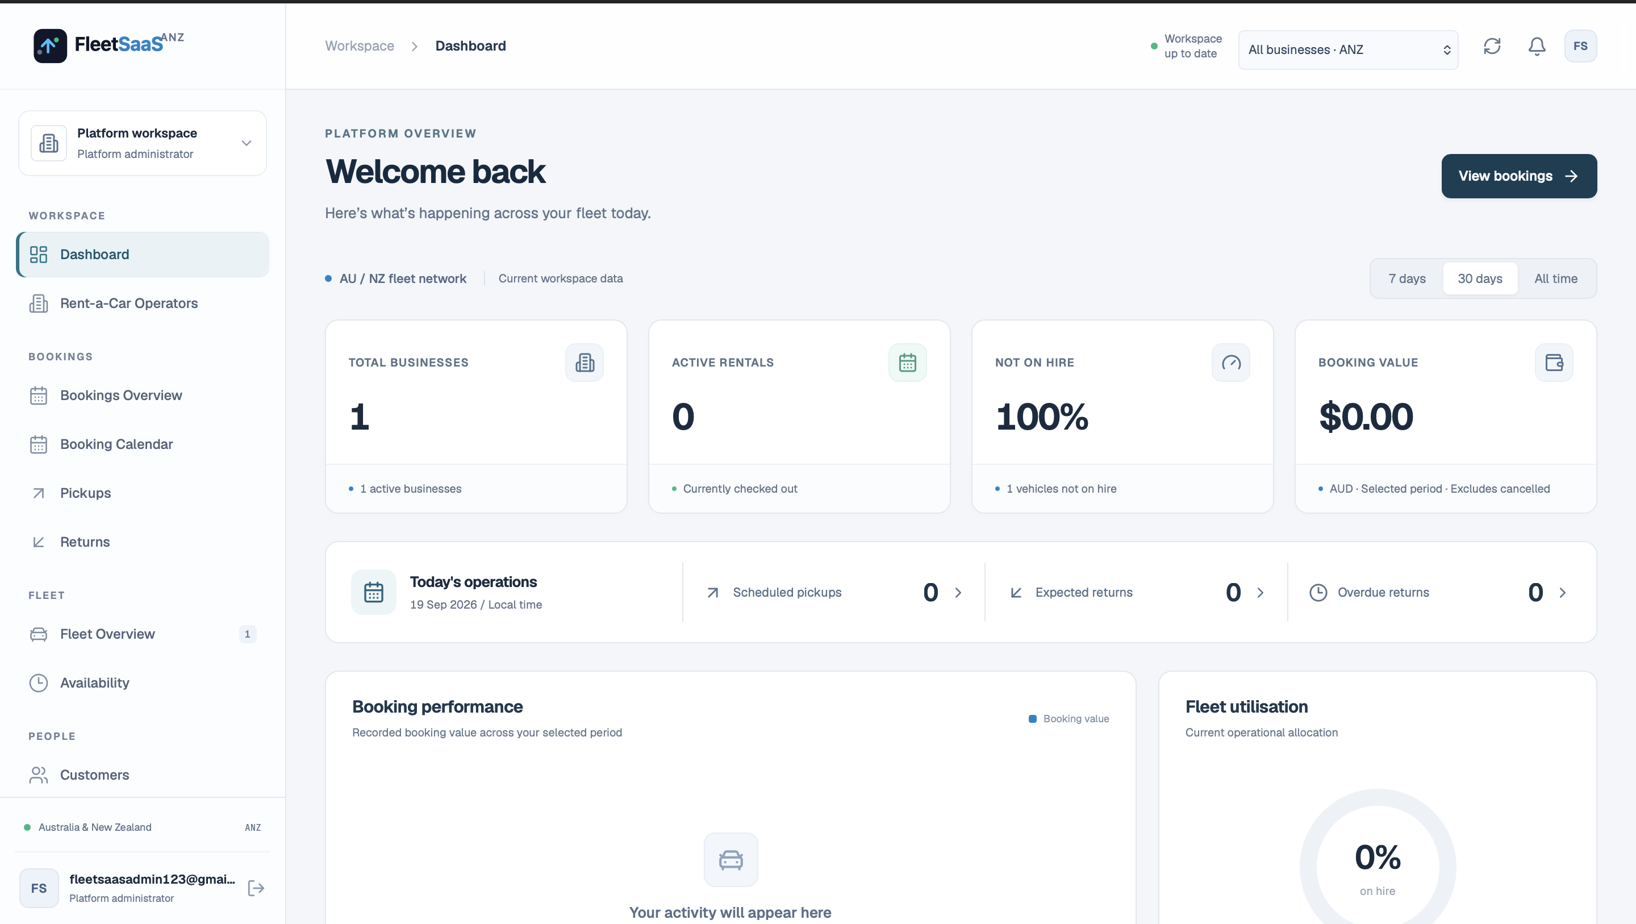Open the FS user avatar menu in header
Viewport: 1636px width, 924px height.
tap(1581, 47)
